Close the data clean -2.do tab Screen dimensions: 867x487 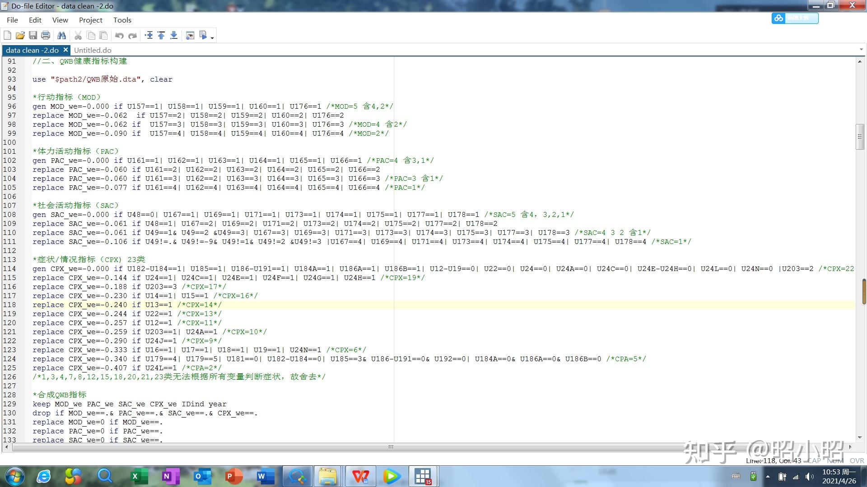pos(65,50)
